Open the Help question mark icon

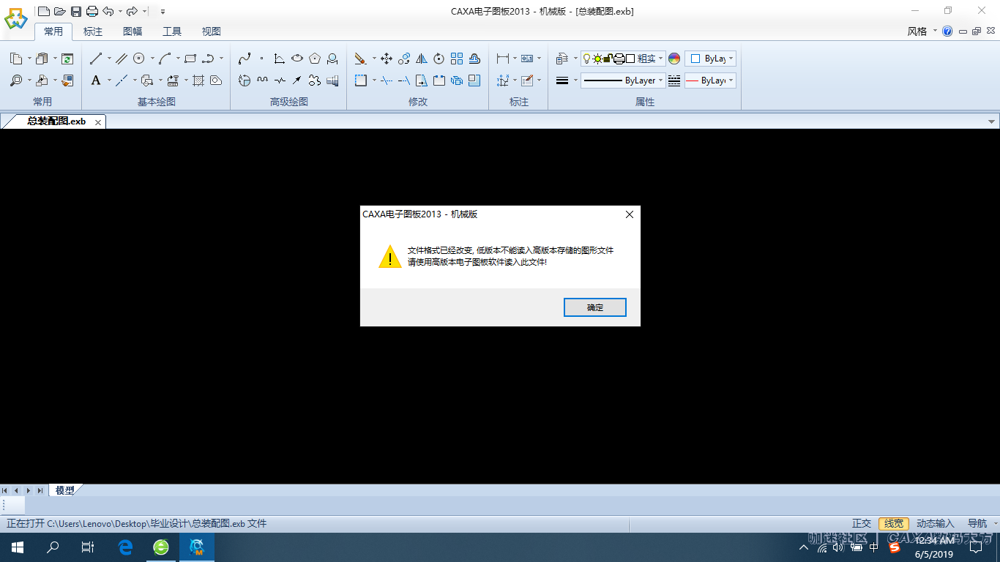(x=947, y=31)
